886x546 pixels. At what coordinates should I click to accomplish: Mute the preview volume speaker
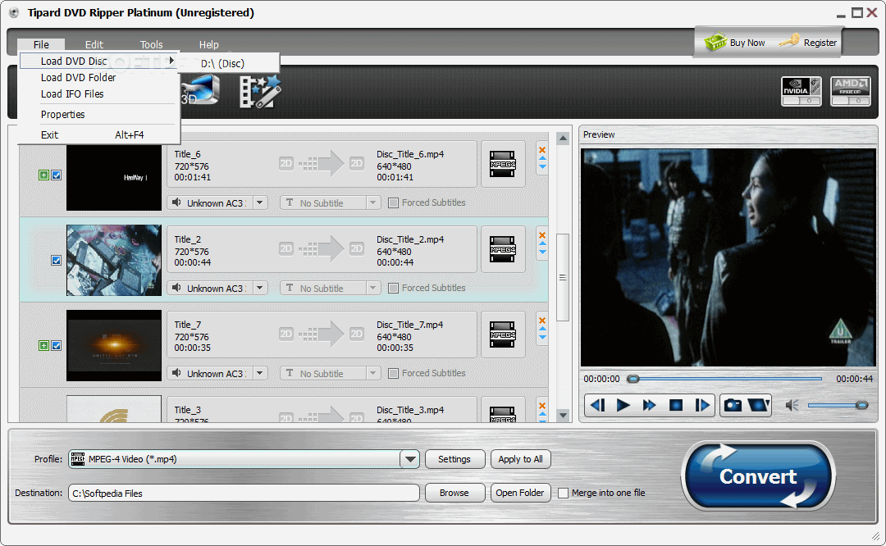792,405
